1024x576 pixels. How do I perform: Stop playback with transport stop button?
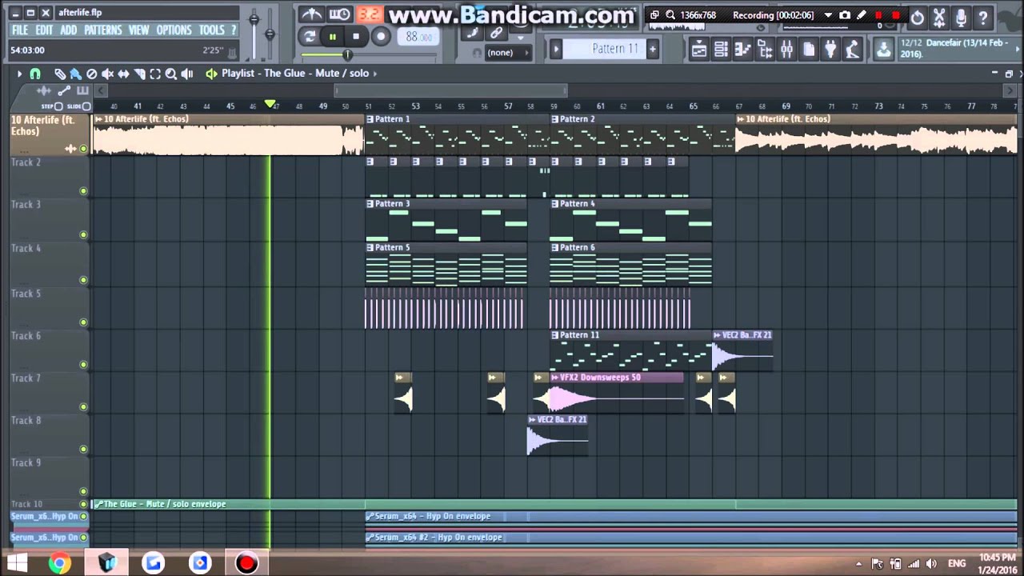click(x=356, y=37)
